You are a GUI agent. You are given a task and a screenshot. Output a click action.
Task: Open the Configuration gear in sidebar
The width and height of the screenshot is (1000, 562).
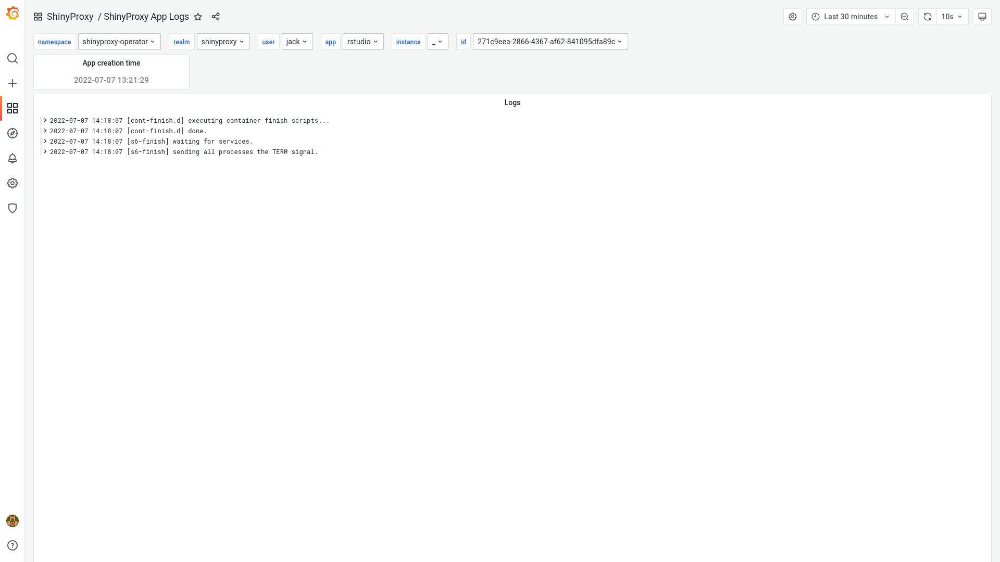12,183
